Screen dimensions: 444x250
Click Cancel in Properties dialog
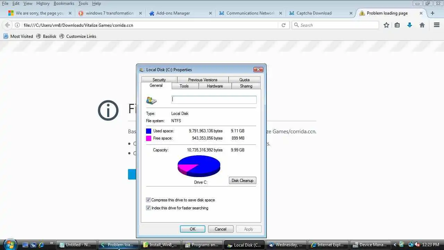[220, 229]
